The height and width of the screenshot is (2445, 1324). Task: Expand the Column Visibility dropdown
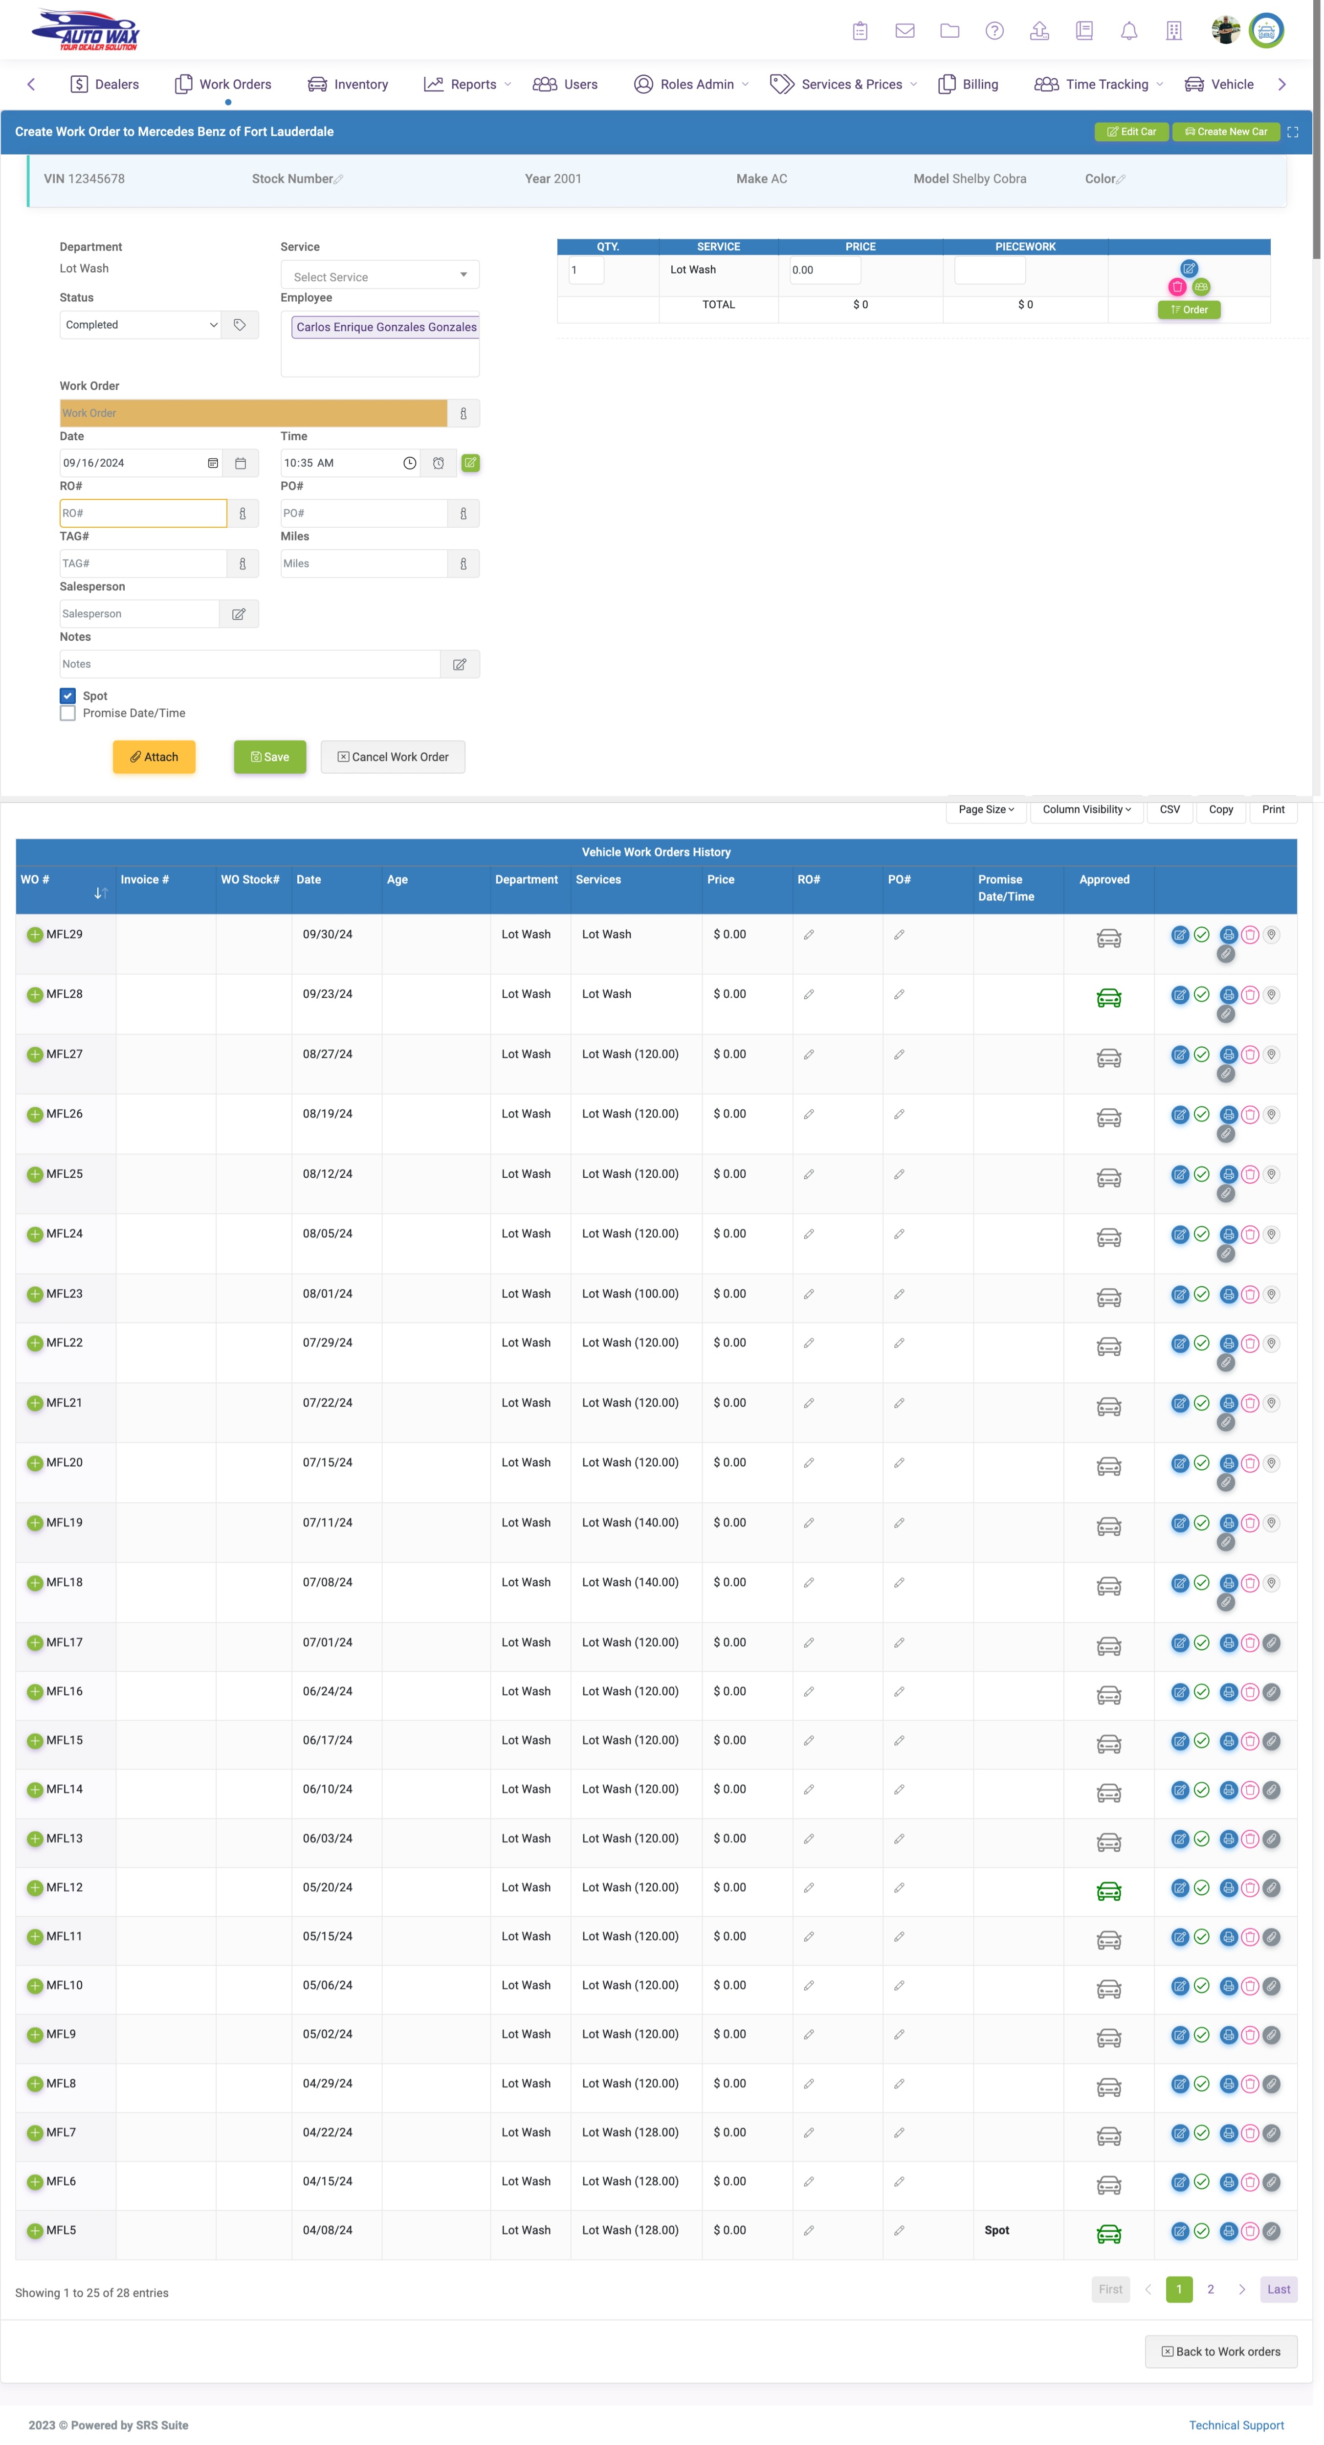pos(1086,809)
